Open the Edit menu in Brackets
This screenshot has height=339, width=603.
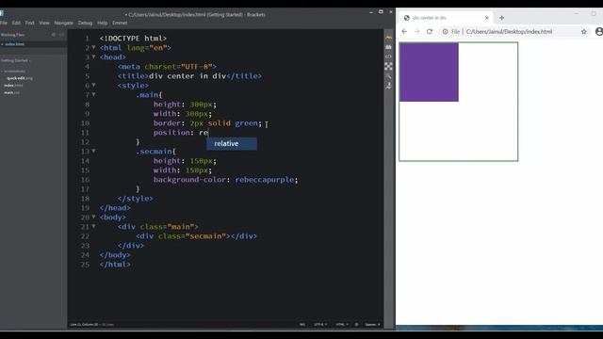(x=16, y=23)
